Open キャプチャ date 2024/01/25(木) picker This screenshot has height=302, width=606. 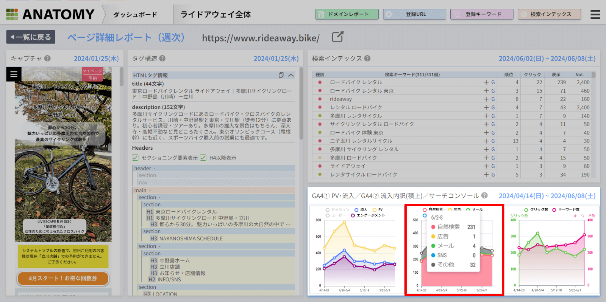pyautogui.click(x=96, y=58)
